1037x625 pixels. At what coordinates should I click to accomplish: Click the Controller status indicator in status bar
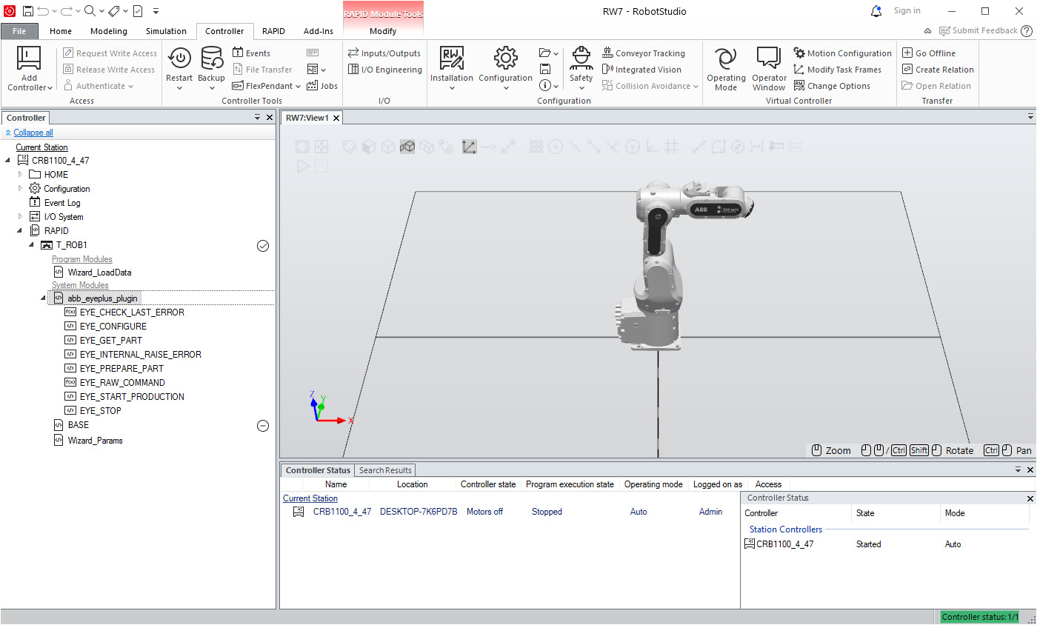point(979,617)
